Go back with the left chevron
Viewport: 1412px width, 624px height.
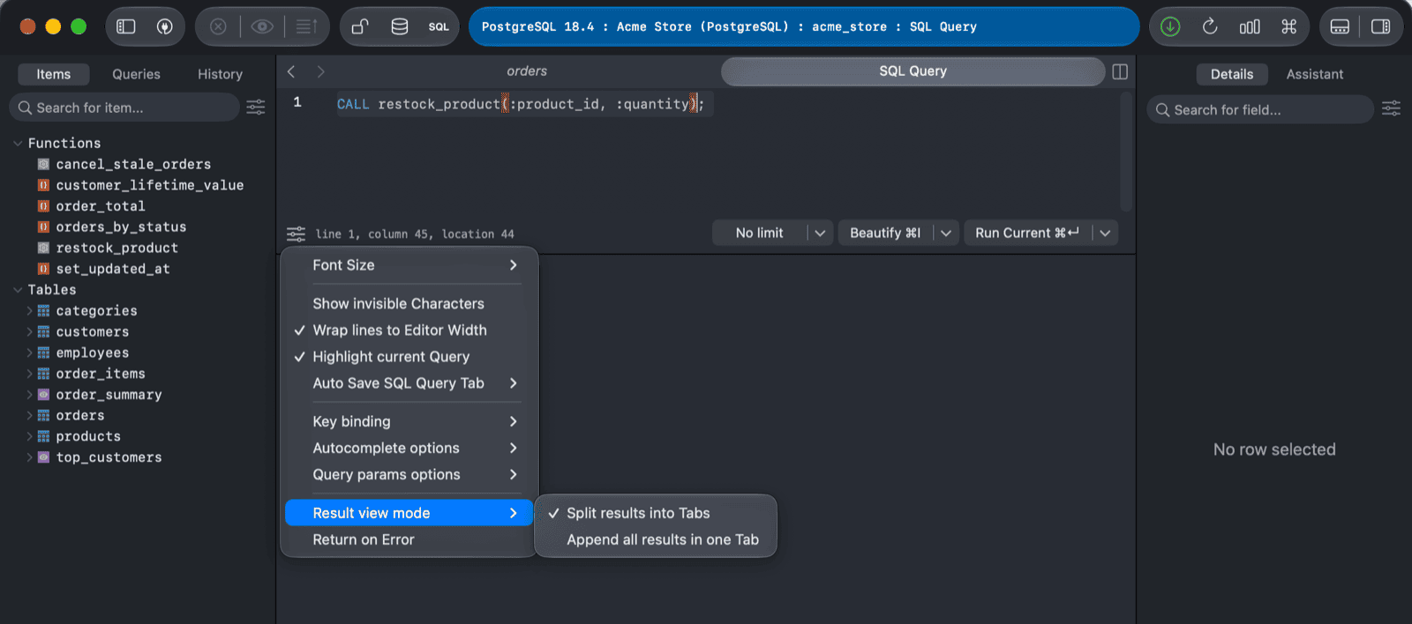pyautogui.click(x=291, y=71)
